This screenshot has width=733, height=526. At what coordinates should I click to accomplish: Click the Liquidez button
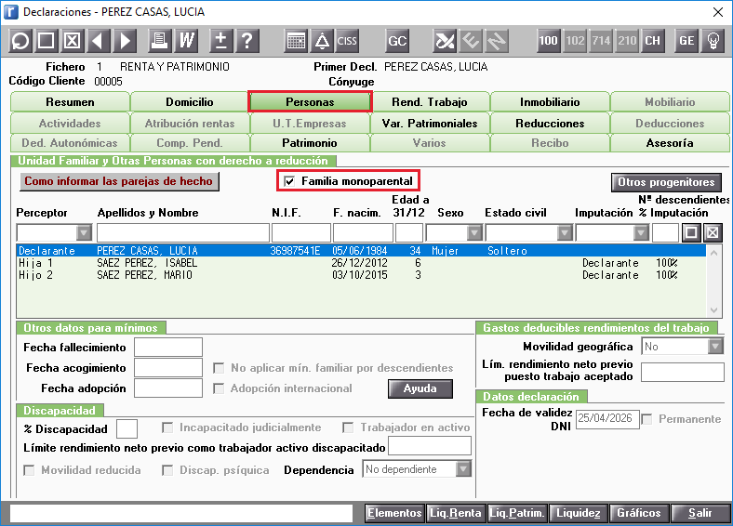(579, 513)
